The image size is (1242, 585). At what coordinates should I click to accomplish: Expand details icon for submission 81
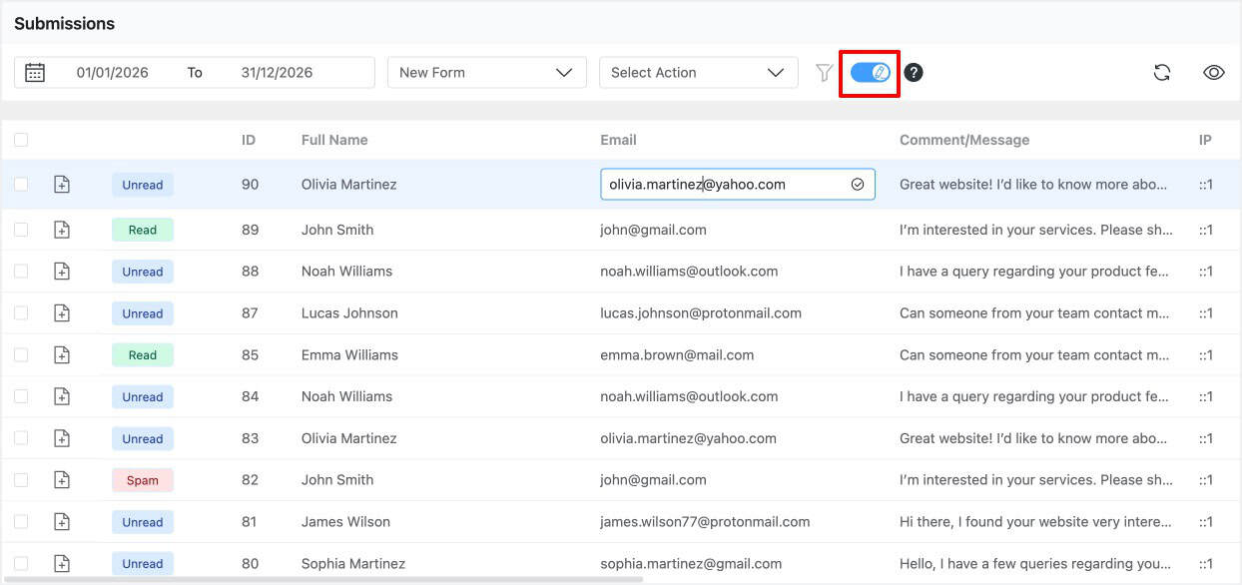62,522
